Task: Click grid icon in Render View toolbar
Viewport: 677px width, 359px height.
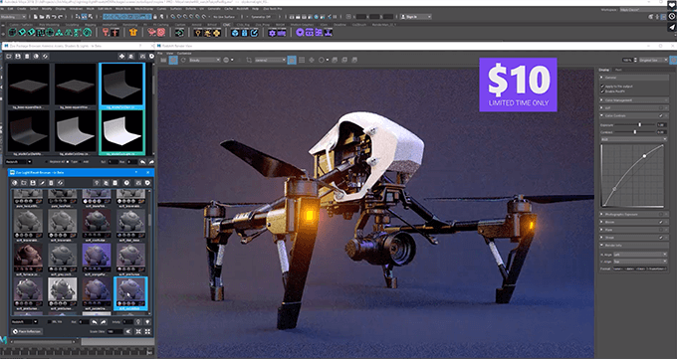Action: click(302, 60)
